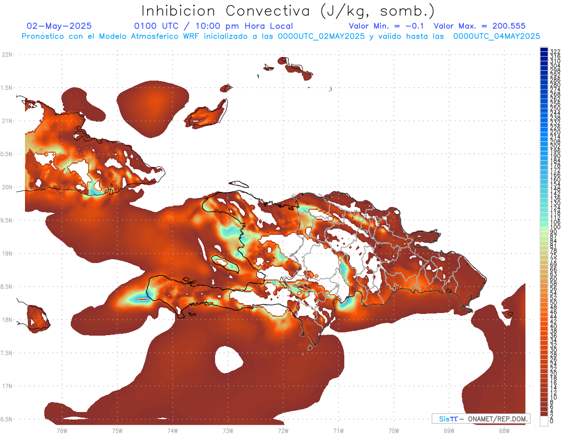Click the "17N" latitude label
Screen dimensions: 566x437
click(x=7, y=386)
